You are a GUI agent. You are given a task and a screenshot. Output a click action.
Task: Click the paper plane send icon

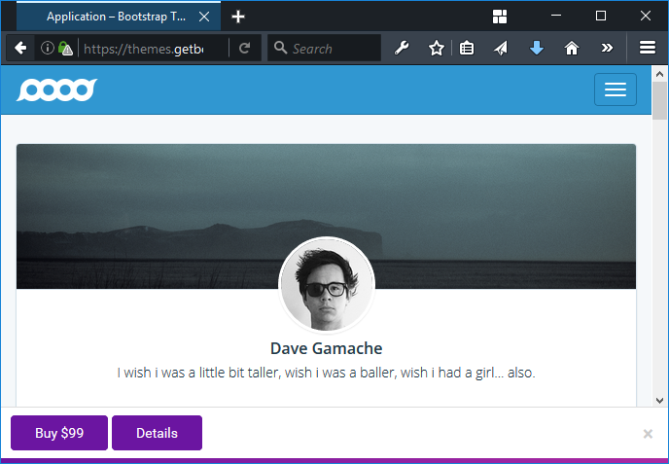[x=501, y=48]
